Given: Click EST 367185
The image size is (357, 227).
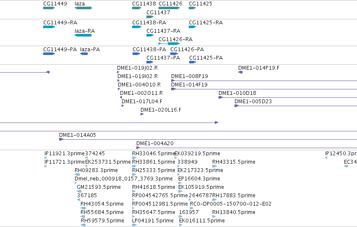Looking at the screenshot, I should click(x=79, y=200).
